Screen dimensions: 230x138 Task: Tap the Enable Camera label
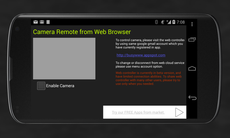(60, 86)
